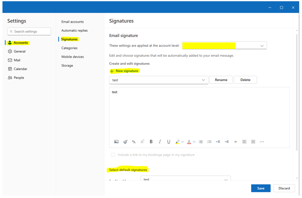Select the Signatures page

(x=69, y=39)
